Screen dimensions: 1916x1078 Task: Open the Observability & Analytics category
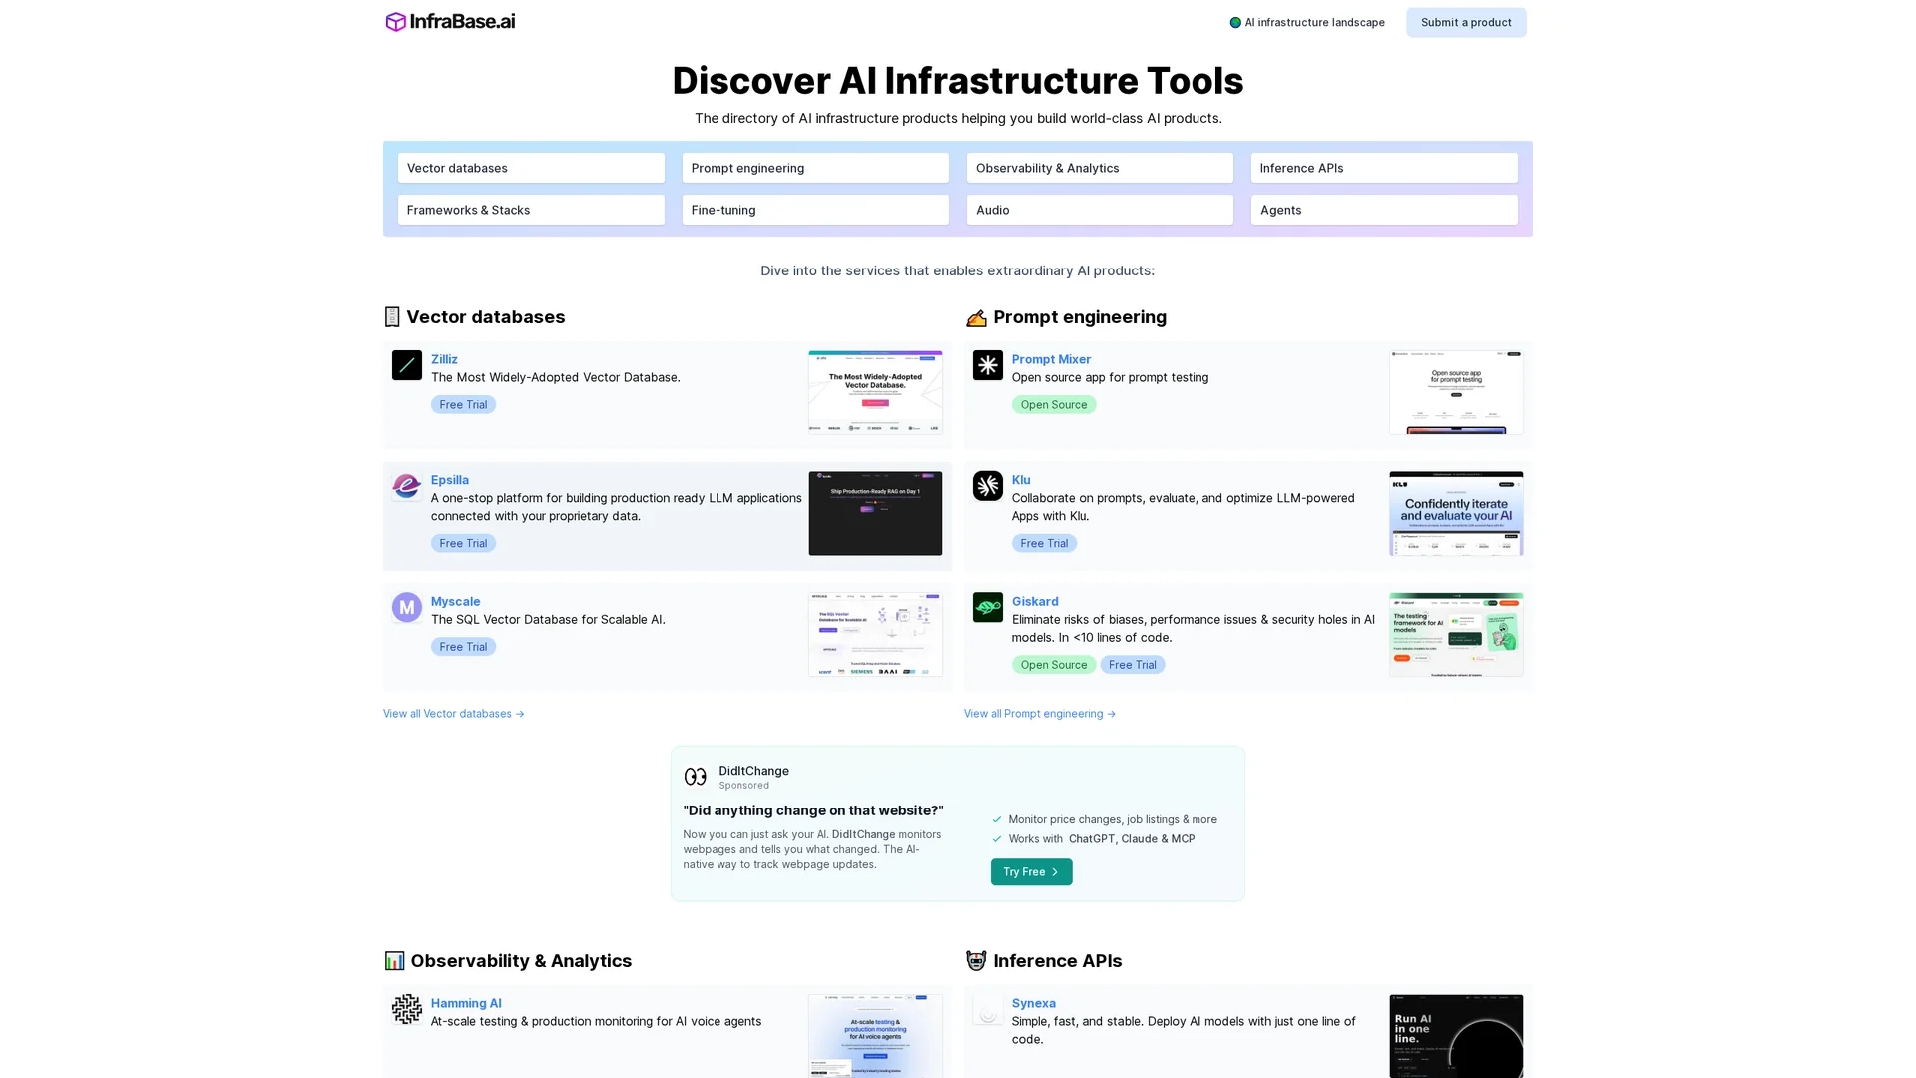tap(1100, 168)
